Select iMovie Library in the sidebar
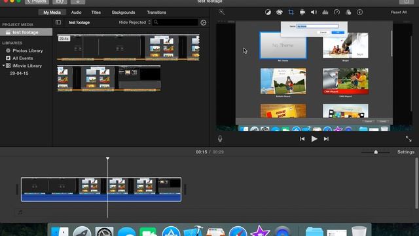 pyautogui.click(x=27, y=66)
